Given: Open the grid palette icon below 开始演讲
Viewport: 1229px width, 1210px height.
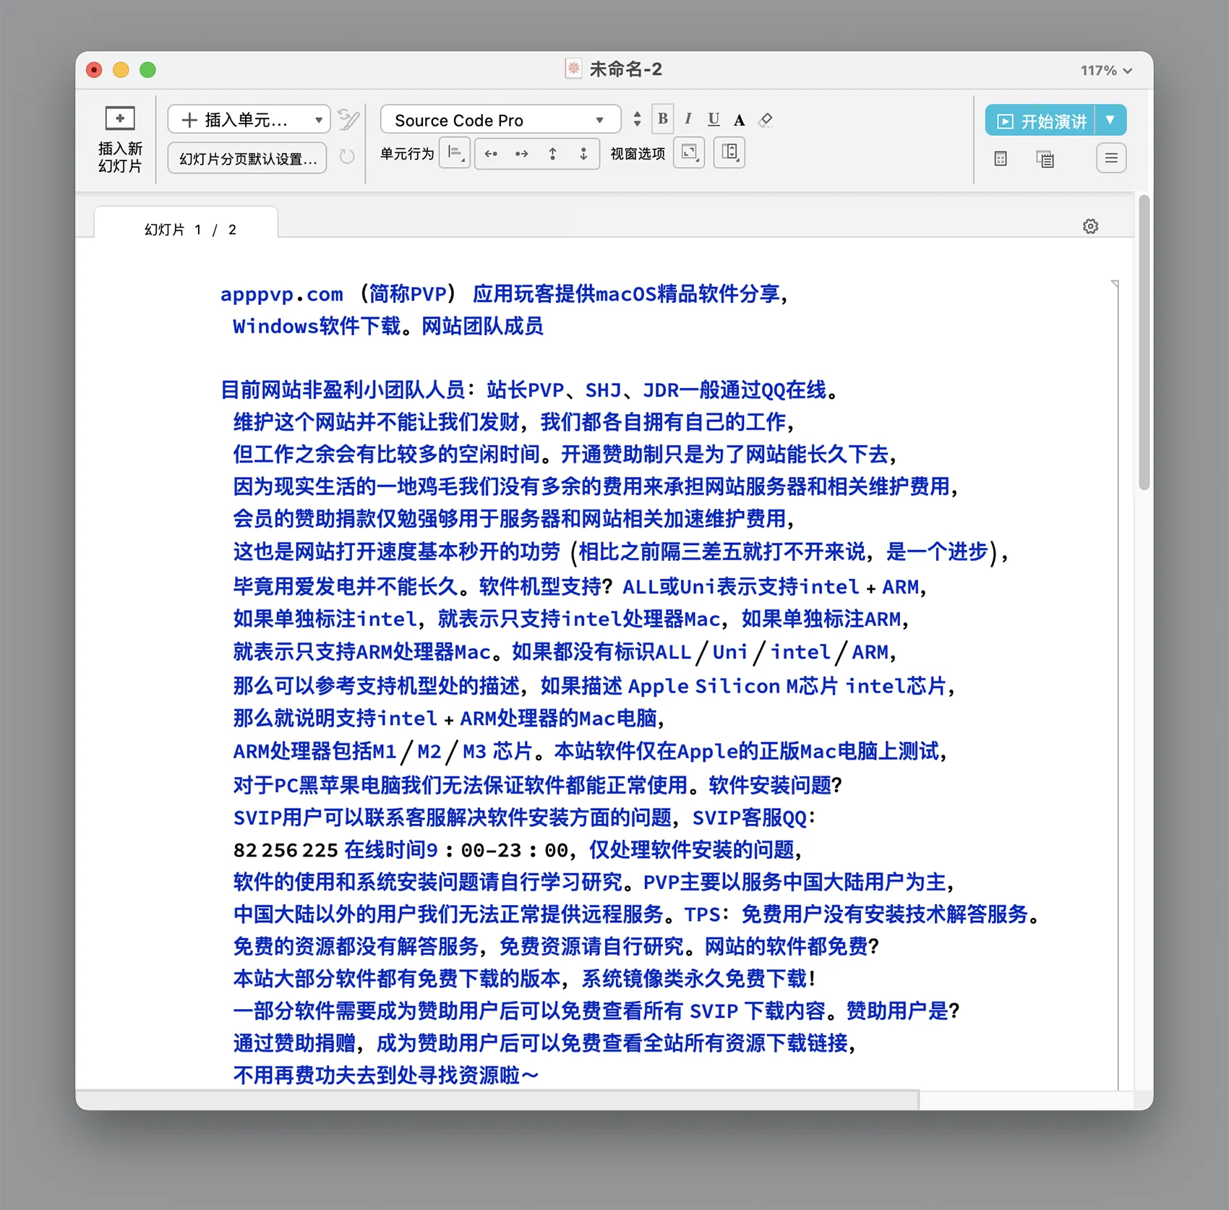Looking at the screenshot, I should pyautogui.click(x=1001, y=159).
